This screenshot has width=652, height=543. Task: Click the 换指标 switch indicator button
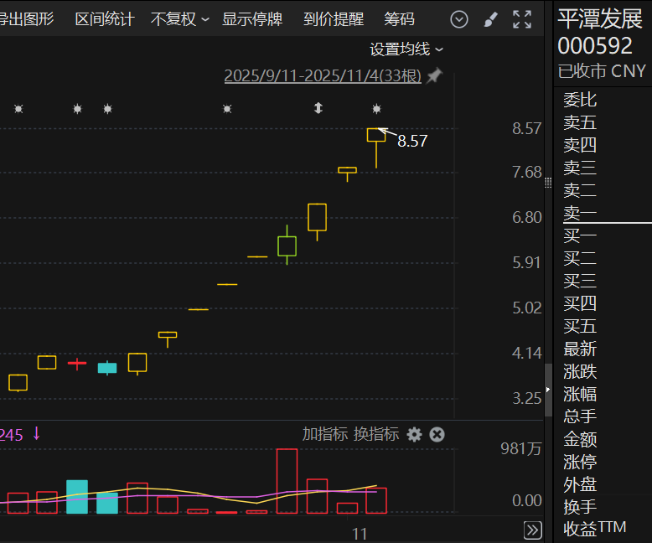pos(376,434)
